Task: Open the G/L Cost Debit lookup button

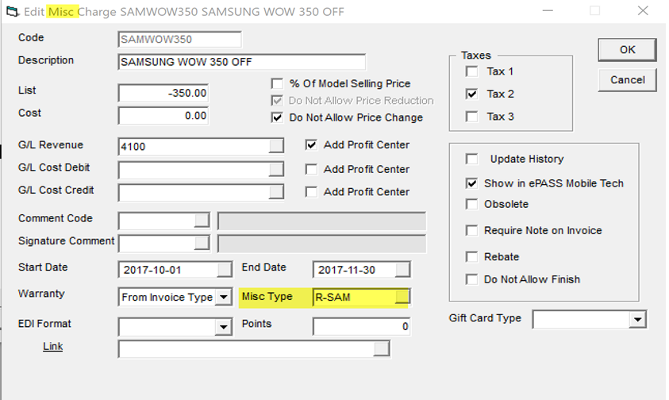Action: (x=275, y=169)
